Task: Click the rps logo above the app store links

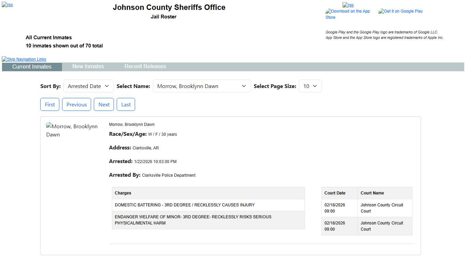Action: click(348, 5)
